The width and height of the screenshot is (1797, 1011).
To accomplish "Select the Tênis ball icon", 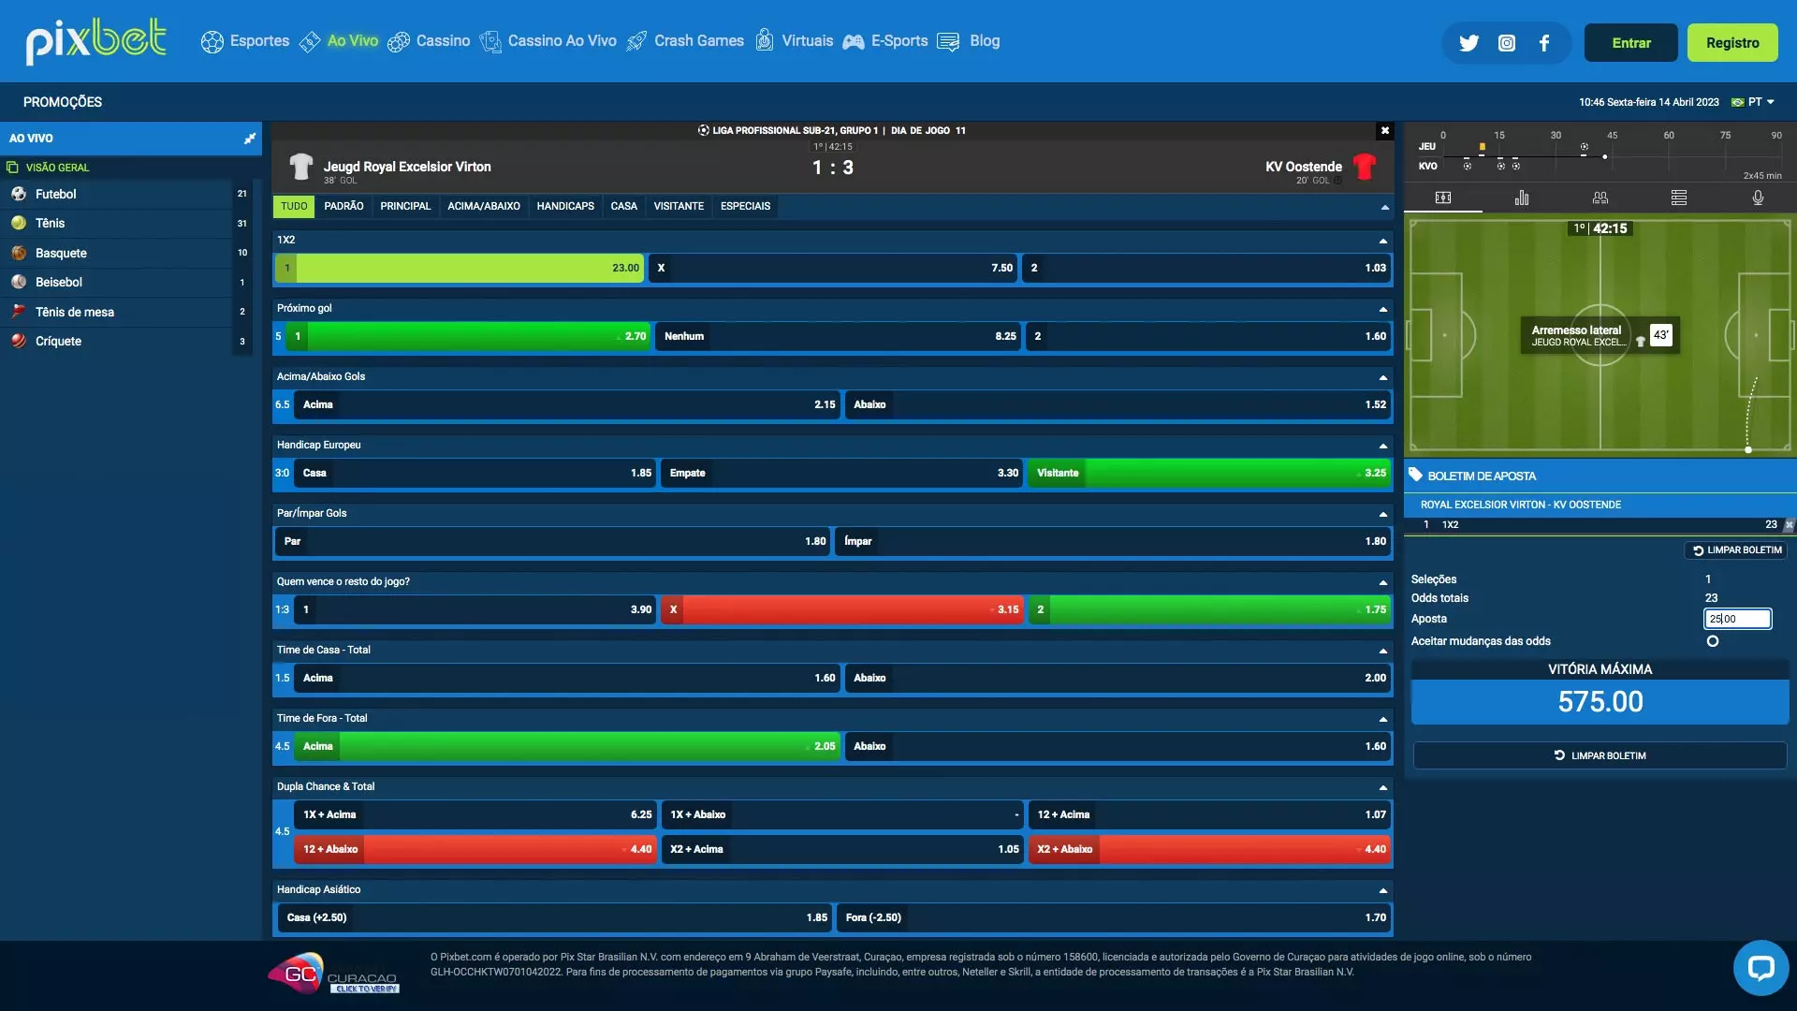I will click(19, 223).
